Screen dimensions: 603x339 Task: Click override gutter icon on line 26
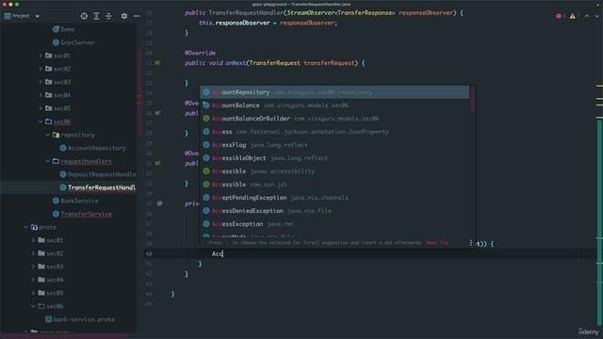[158, 113]
